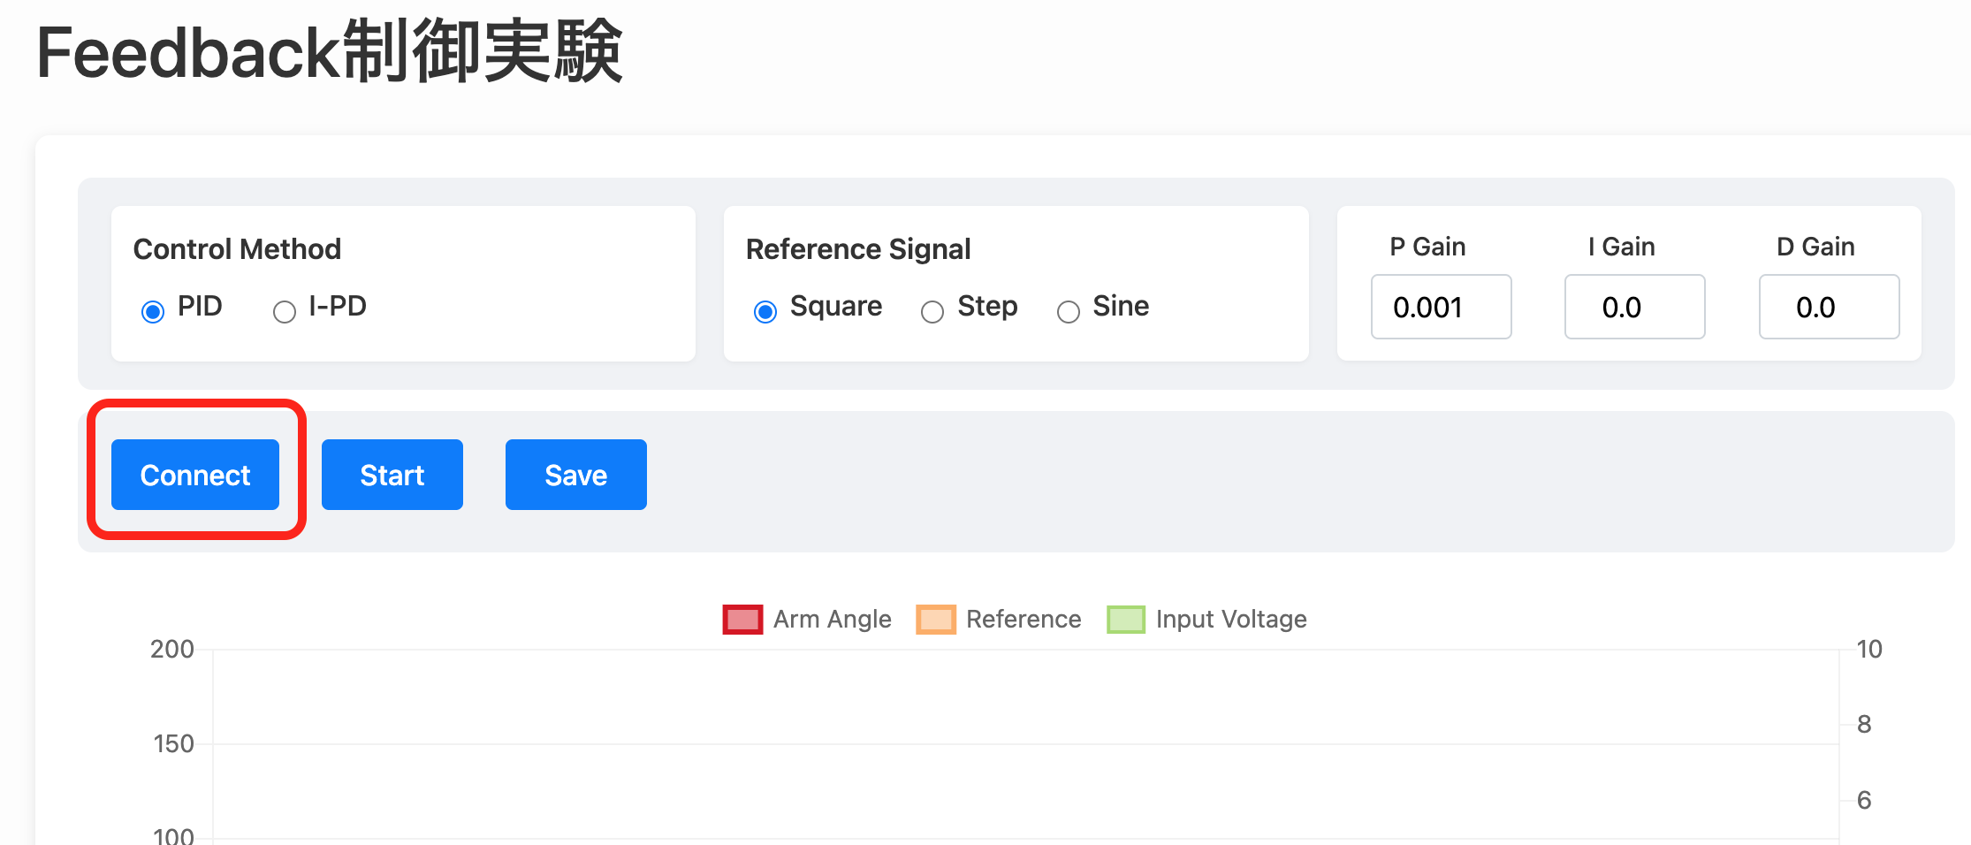Viewport: 1971px width, 845px height.
Task: Click the 150 left axis label
Action: (x=173, y=743)
